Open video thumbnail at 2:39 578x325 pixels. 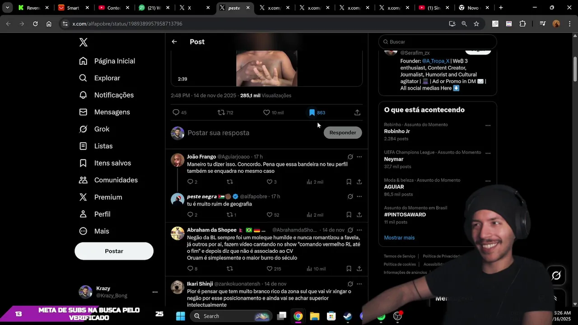point(266,69)
